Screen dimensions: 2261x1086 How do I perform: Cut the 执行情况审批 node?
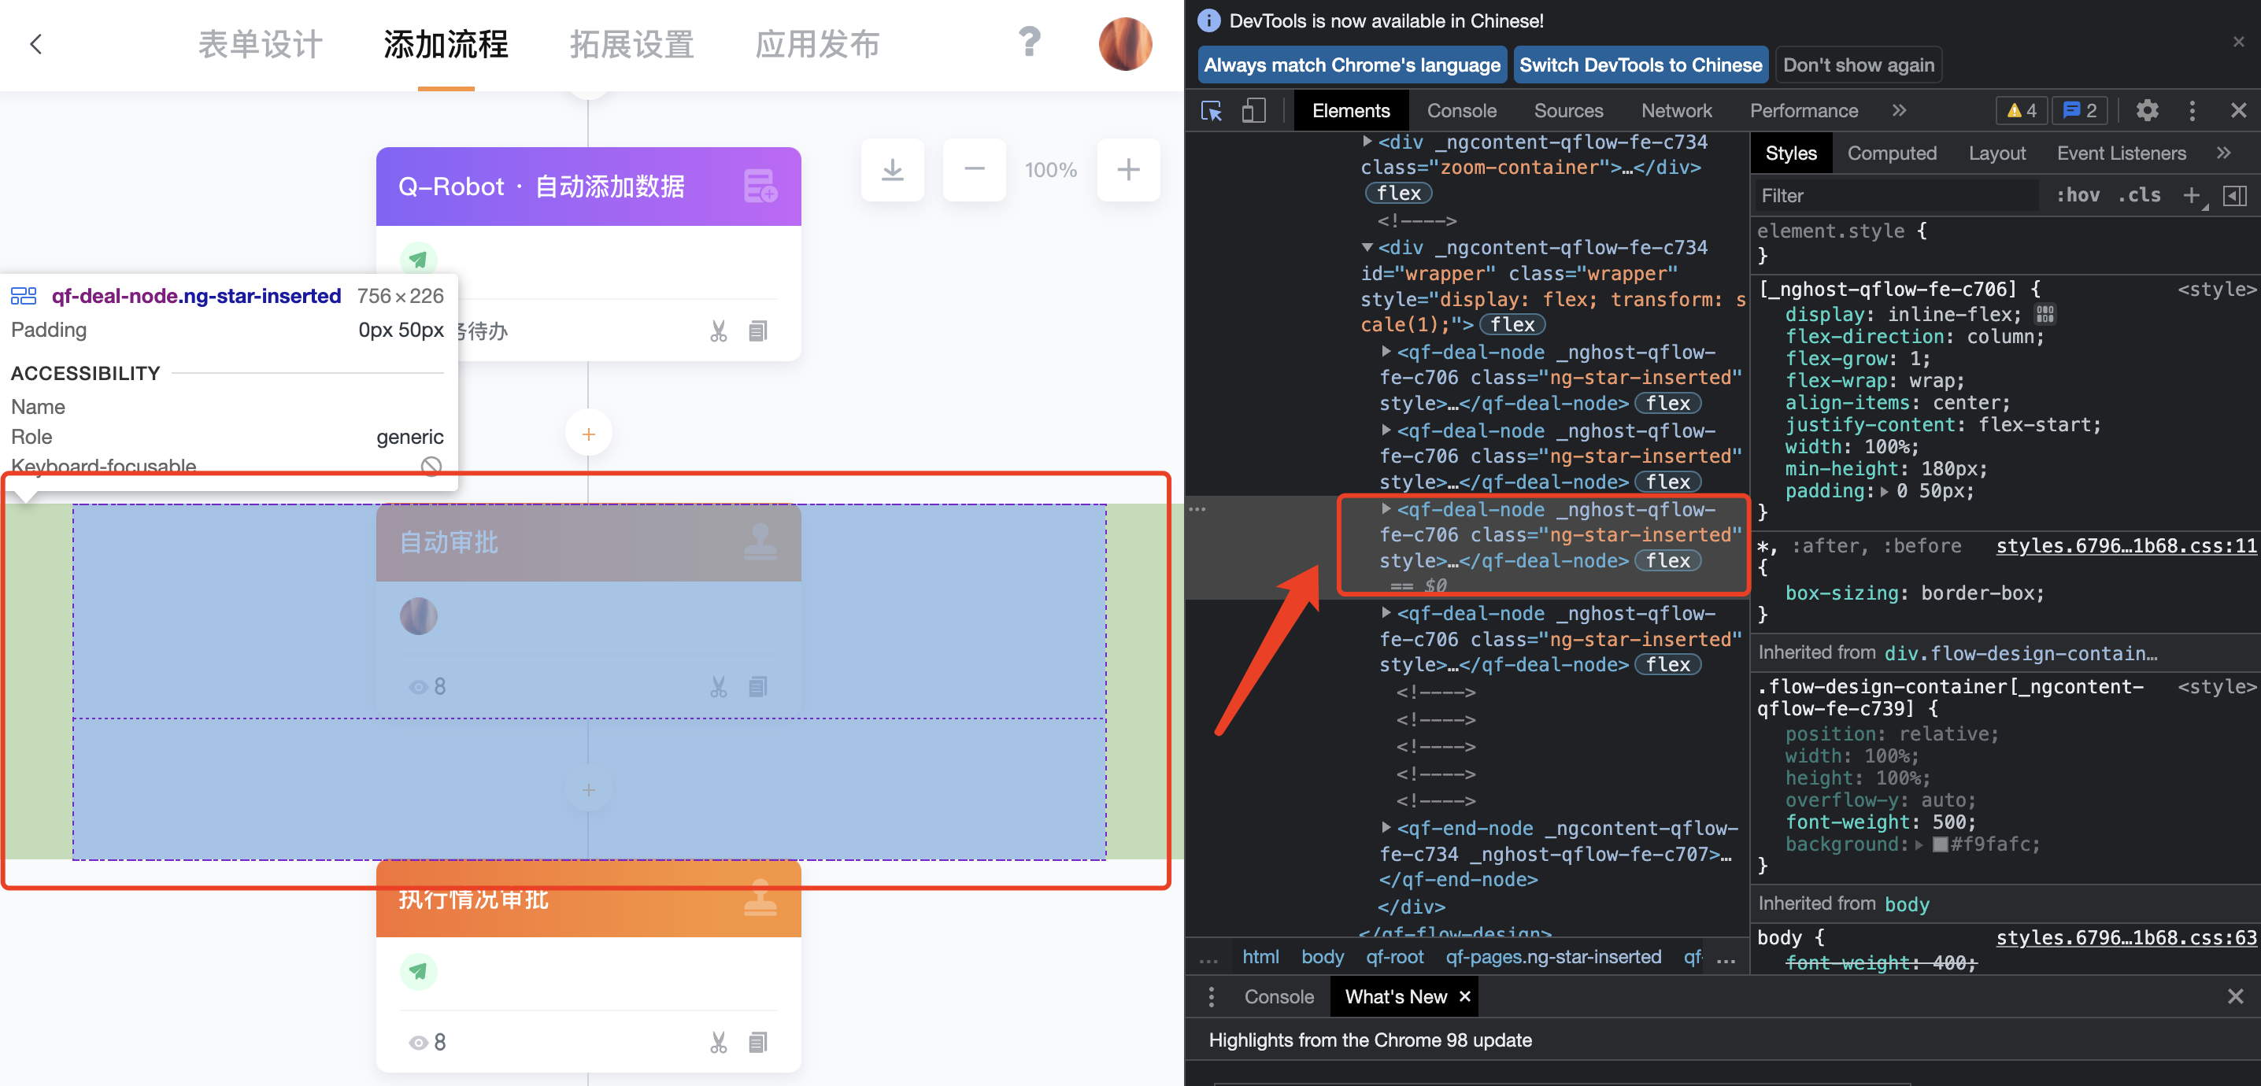pos(719,1042)
